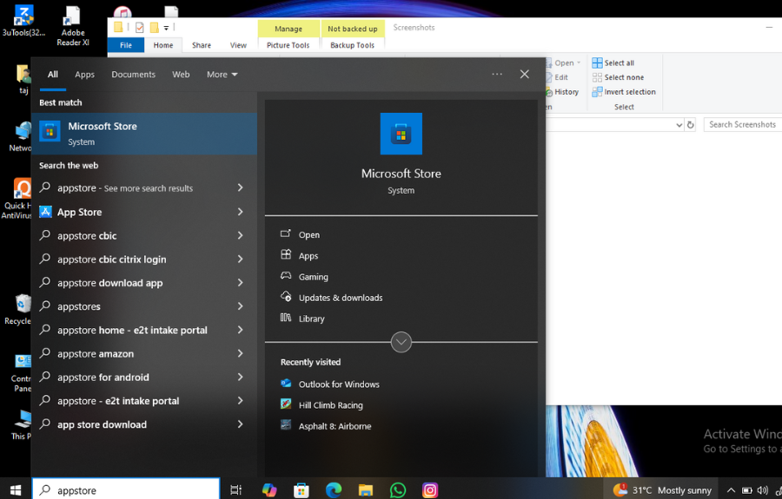The width and height of the screenshot is (782, 499).
Task: Click the Gaming controller icon
Action: coord(285,276)
